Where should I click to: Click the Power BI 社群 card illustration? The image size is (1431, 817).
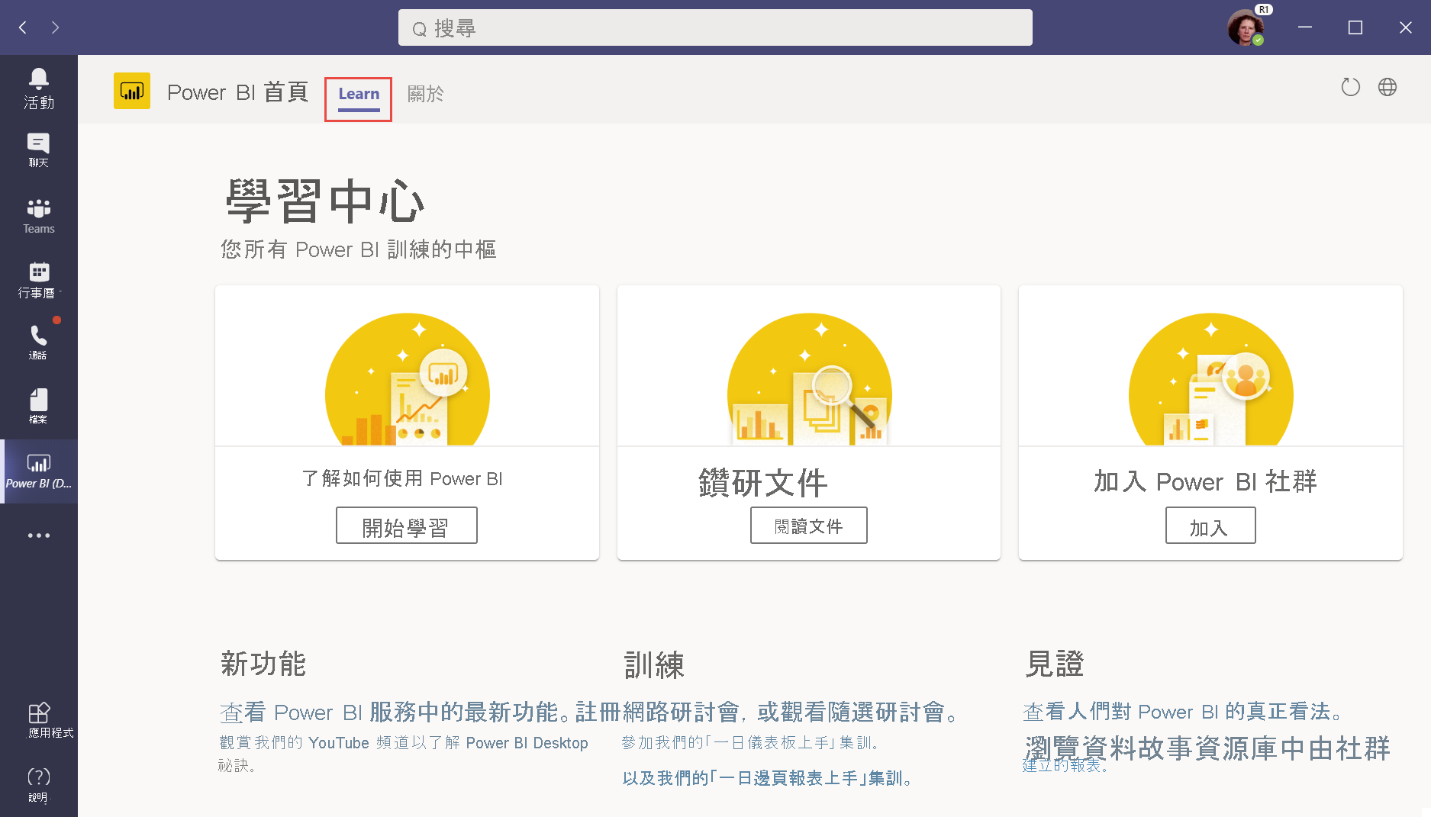click(1211, 379)
